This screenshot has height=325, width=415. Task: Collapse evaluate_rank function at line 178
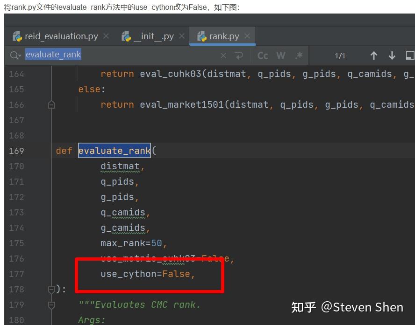[x=51, y=289]
